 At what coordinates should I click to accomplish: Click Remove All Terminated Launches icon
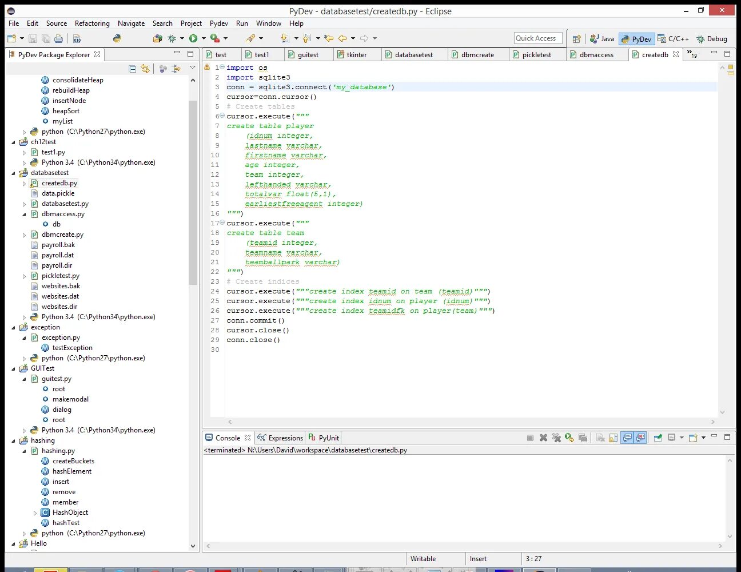tap(556, 438)
